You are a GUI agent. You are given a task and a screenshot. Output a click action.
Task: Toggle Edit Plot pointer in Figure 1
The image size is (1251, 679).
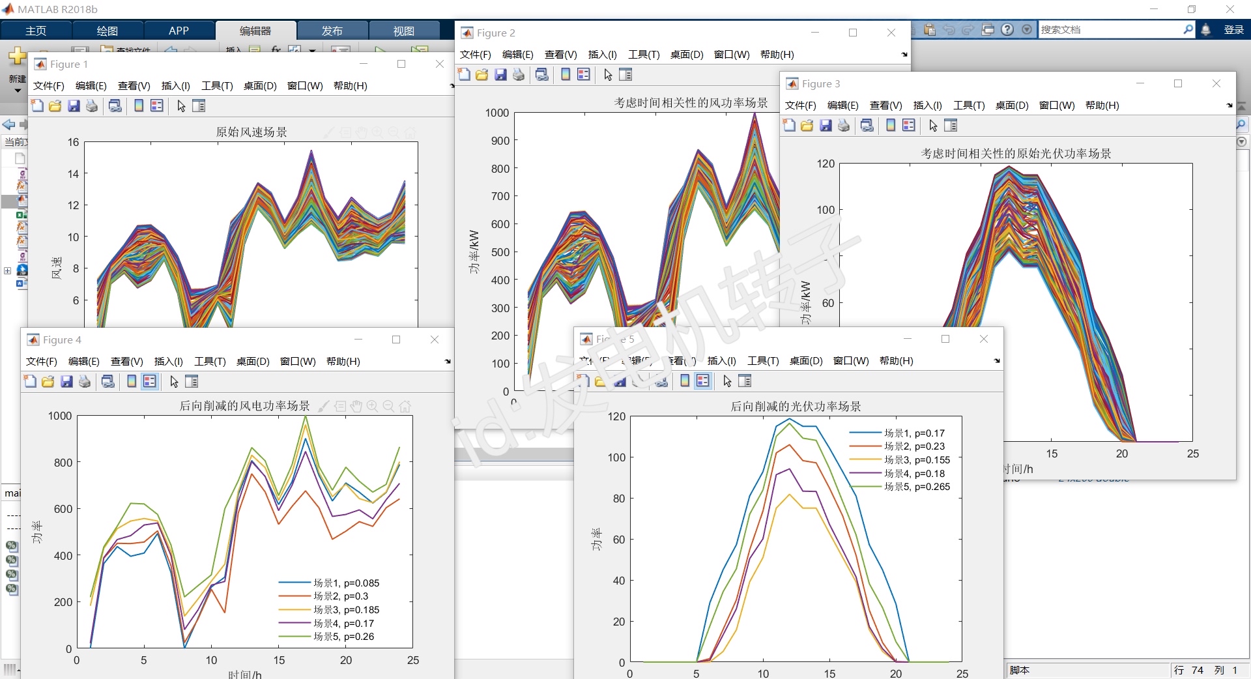pos(181,106)
